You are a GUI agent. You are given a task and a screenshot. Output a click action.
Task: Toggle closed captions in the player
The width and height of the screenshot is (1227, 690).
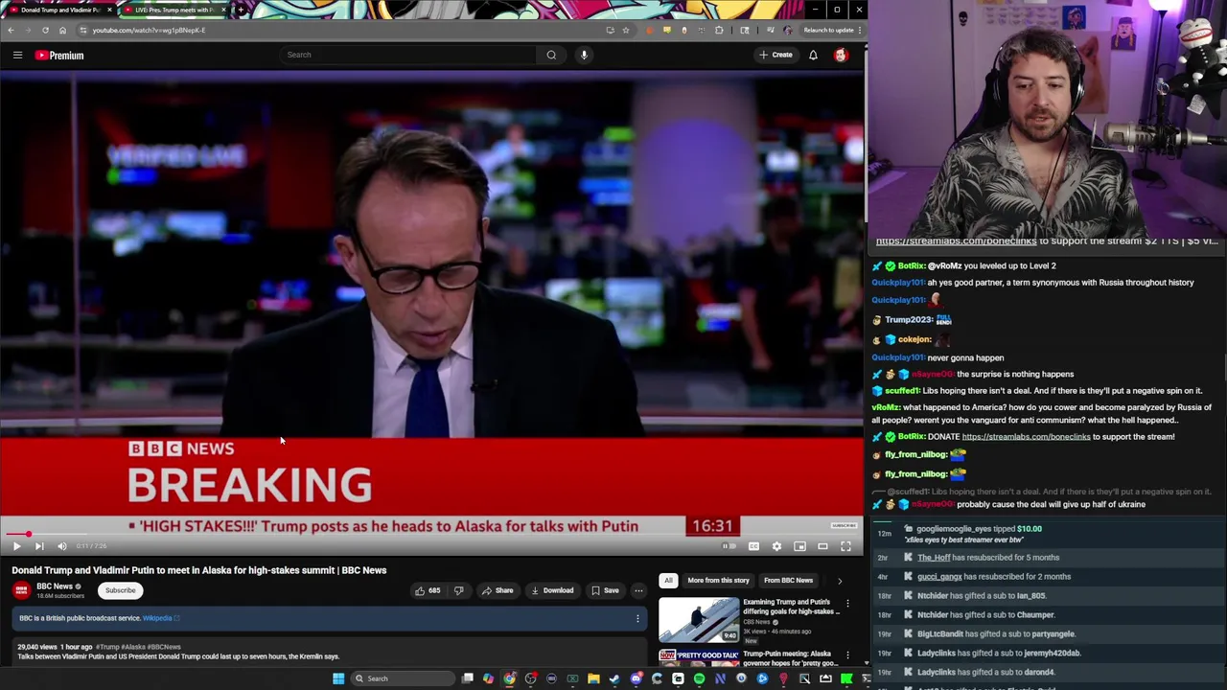[753, 546]
